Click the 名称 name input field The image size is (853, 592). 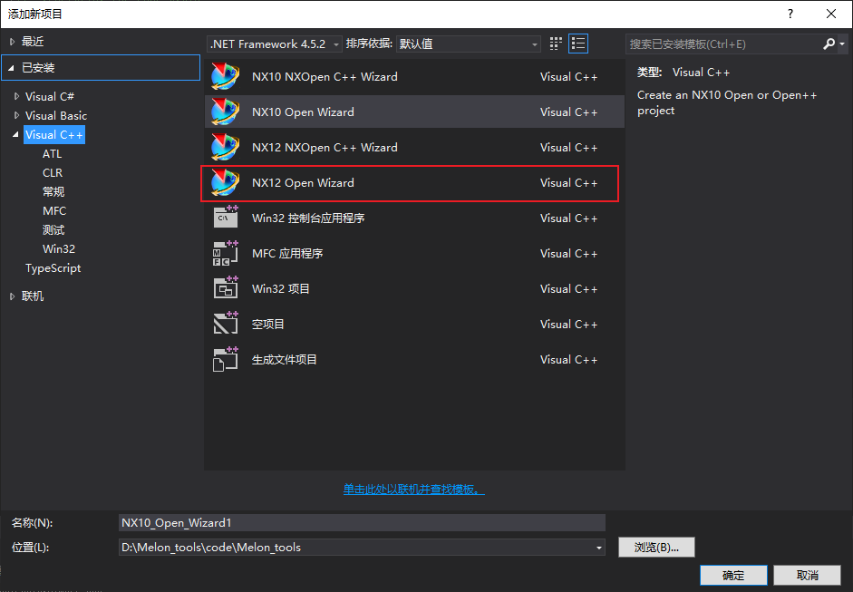[x=362, y=523]
